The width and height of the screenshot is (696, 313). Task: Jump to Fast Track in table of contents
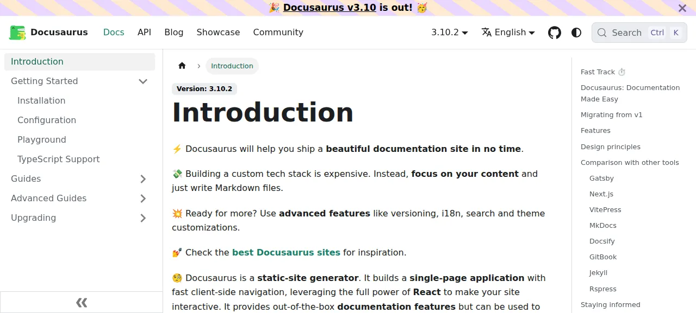603,72
